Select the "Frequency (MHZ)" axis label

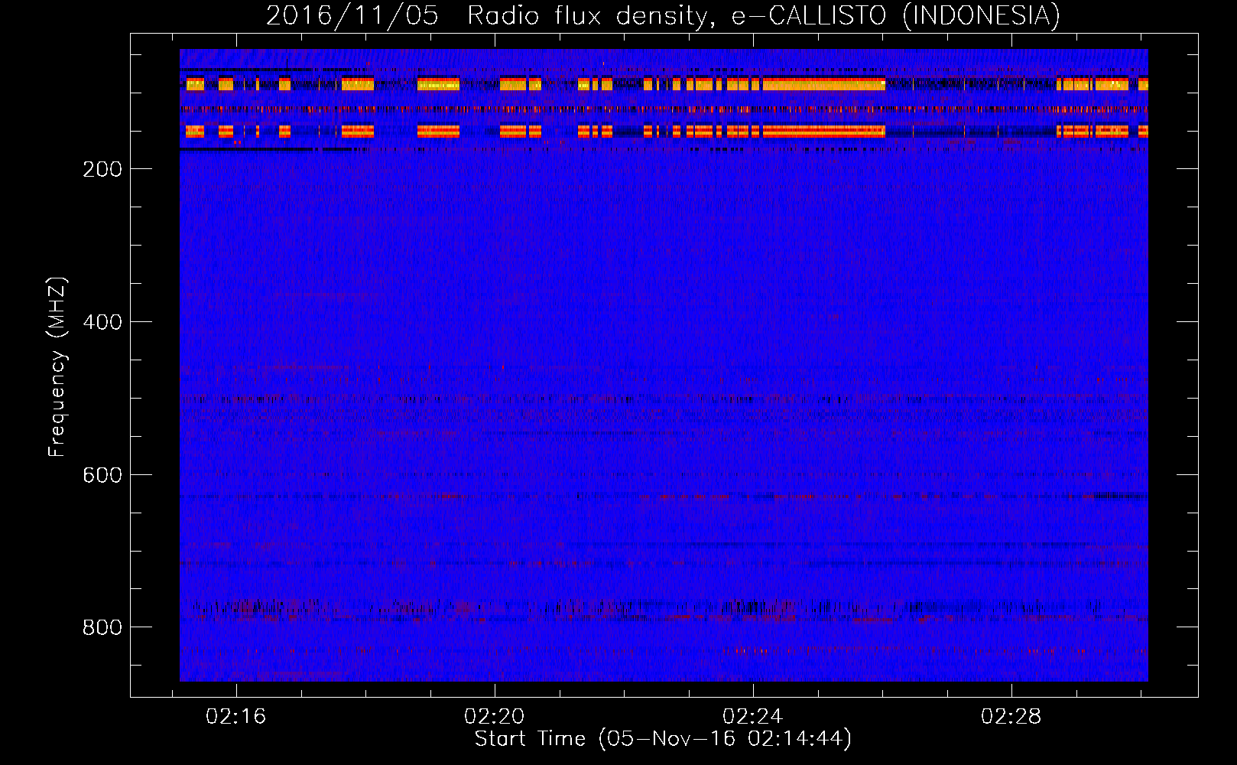tap(57, 366)
